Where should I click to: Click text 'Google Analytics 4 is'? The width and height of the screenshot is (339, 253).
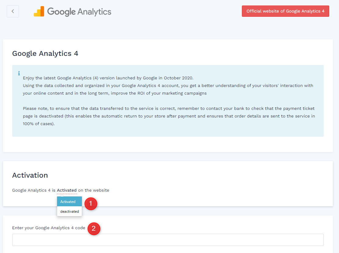coord(34,190)
